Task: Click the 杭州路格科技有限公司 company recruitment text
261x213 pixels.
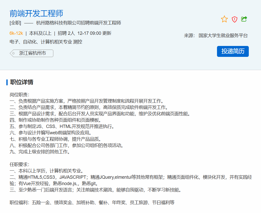Action: tap(78, 23)
